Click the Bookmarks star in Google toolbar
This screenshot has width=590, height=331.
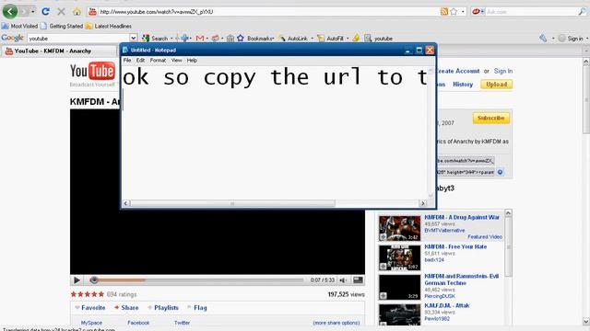click(241, 39)
